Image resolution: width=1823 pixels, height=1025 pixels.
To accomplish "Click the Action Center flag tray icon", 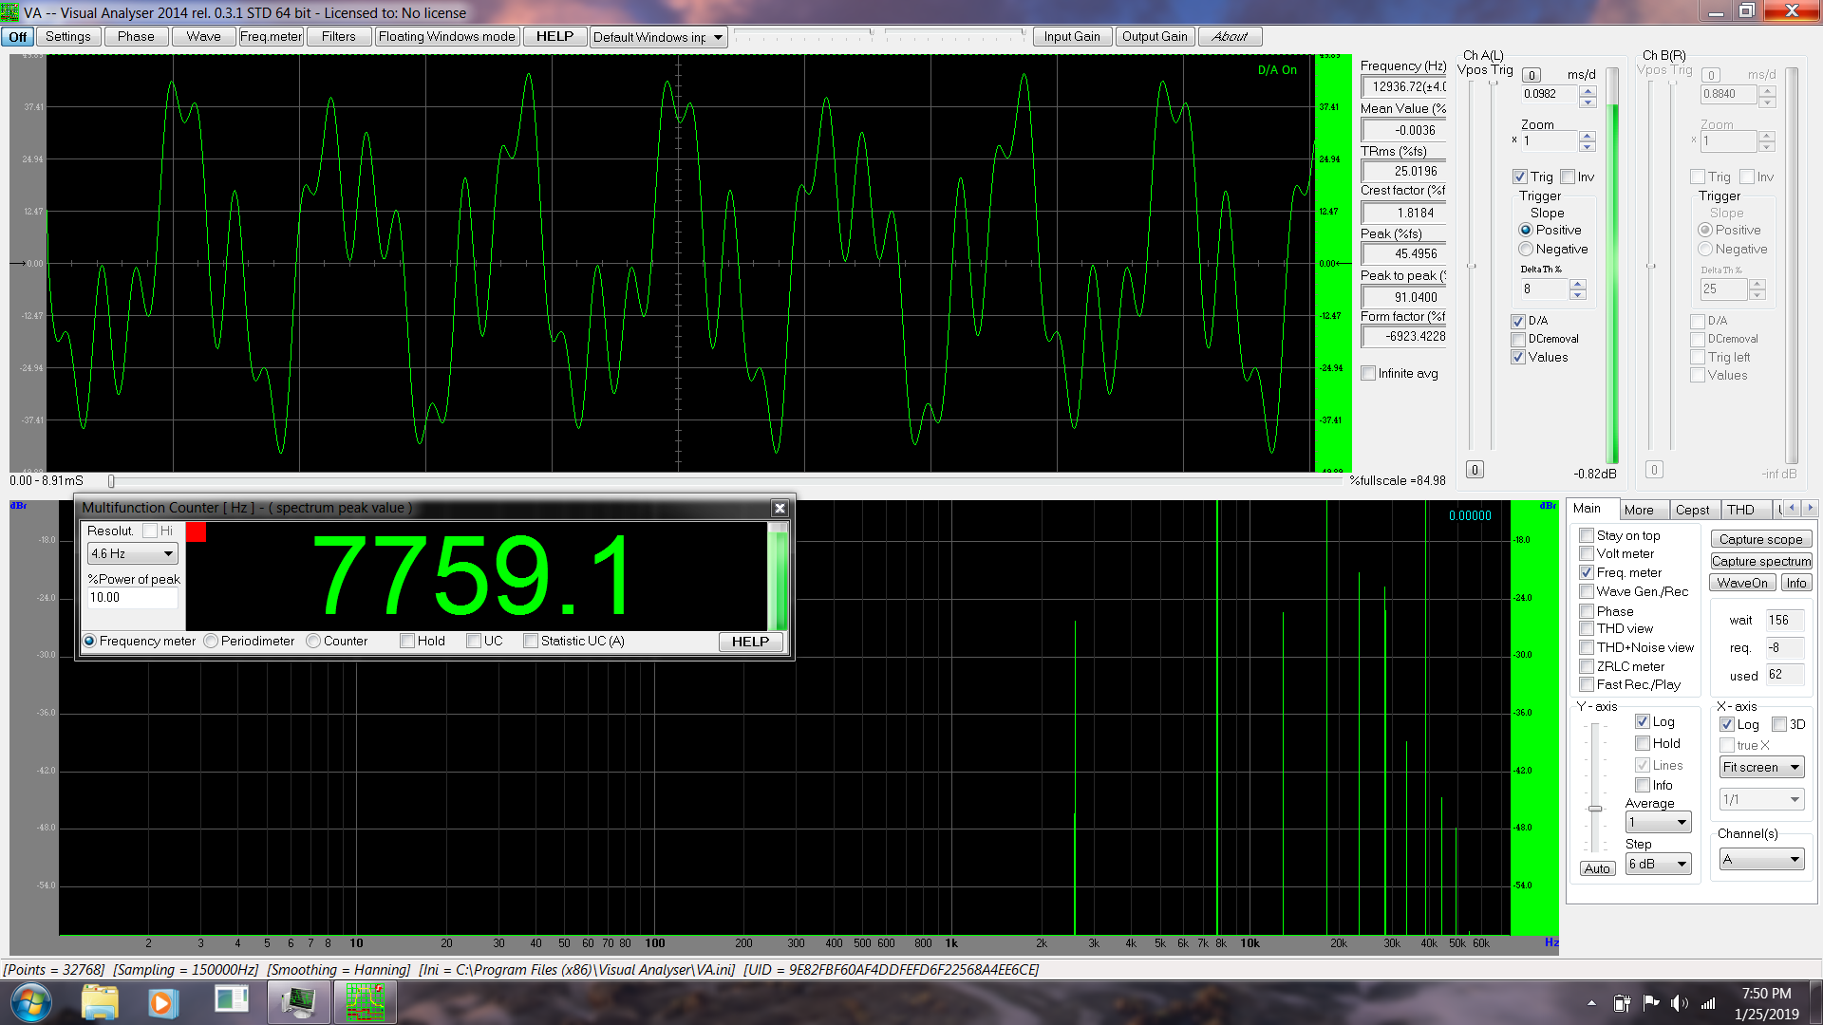I will coord(1651,1003).
